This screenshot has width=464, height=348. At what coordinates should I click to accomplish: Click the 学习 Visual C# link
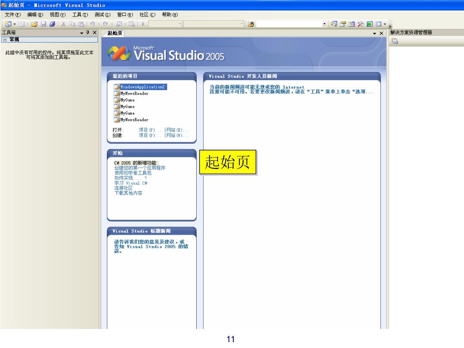click(x=130, y=183)
